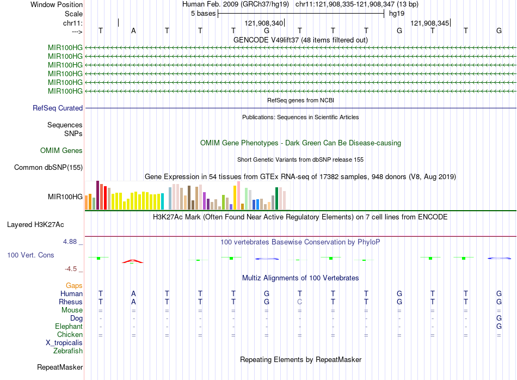Viewport: 517px width, 380px height.
Task: Click the '100 Vert. Cons' track label
Action: 30,255
